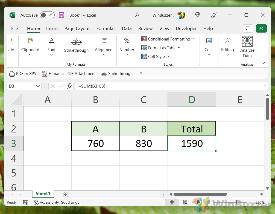Switch to Page Layout view in status bar
Image resolution: width=275 pixels, height=214 pixels.
pyautogui.click(x=186, y=202)
